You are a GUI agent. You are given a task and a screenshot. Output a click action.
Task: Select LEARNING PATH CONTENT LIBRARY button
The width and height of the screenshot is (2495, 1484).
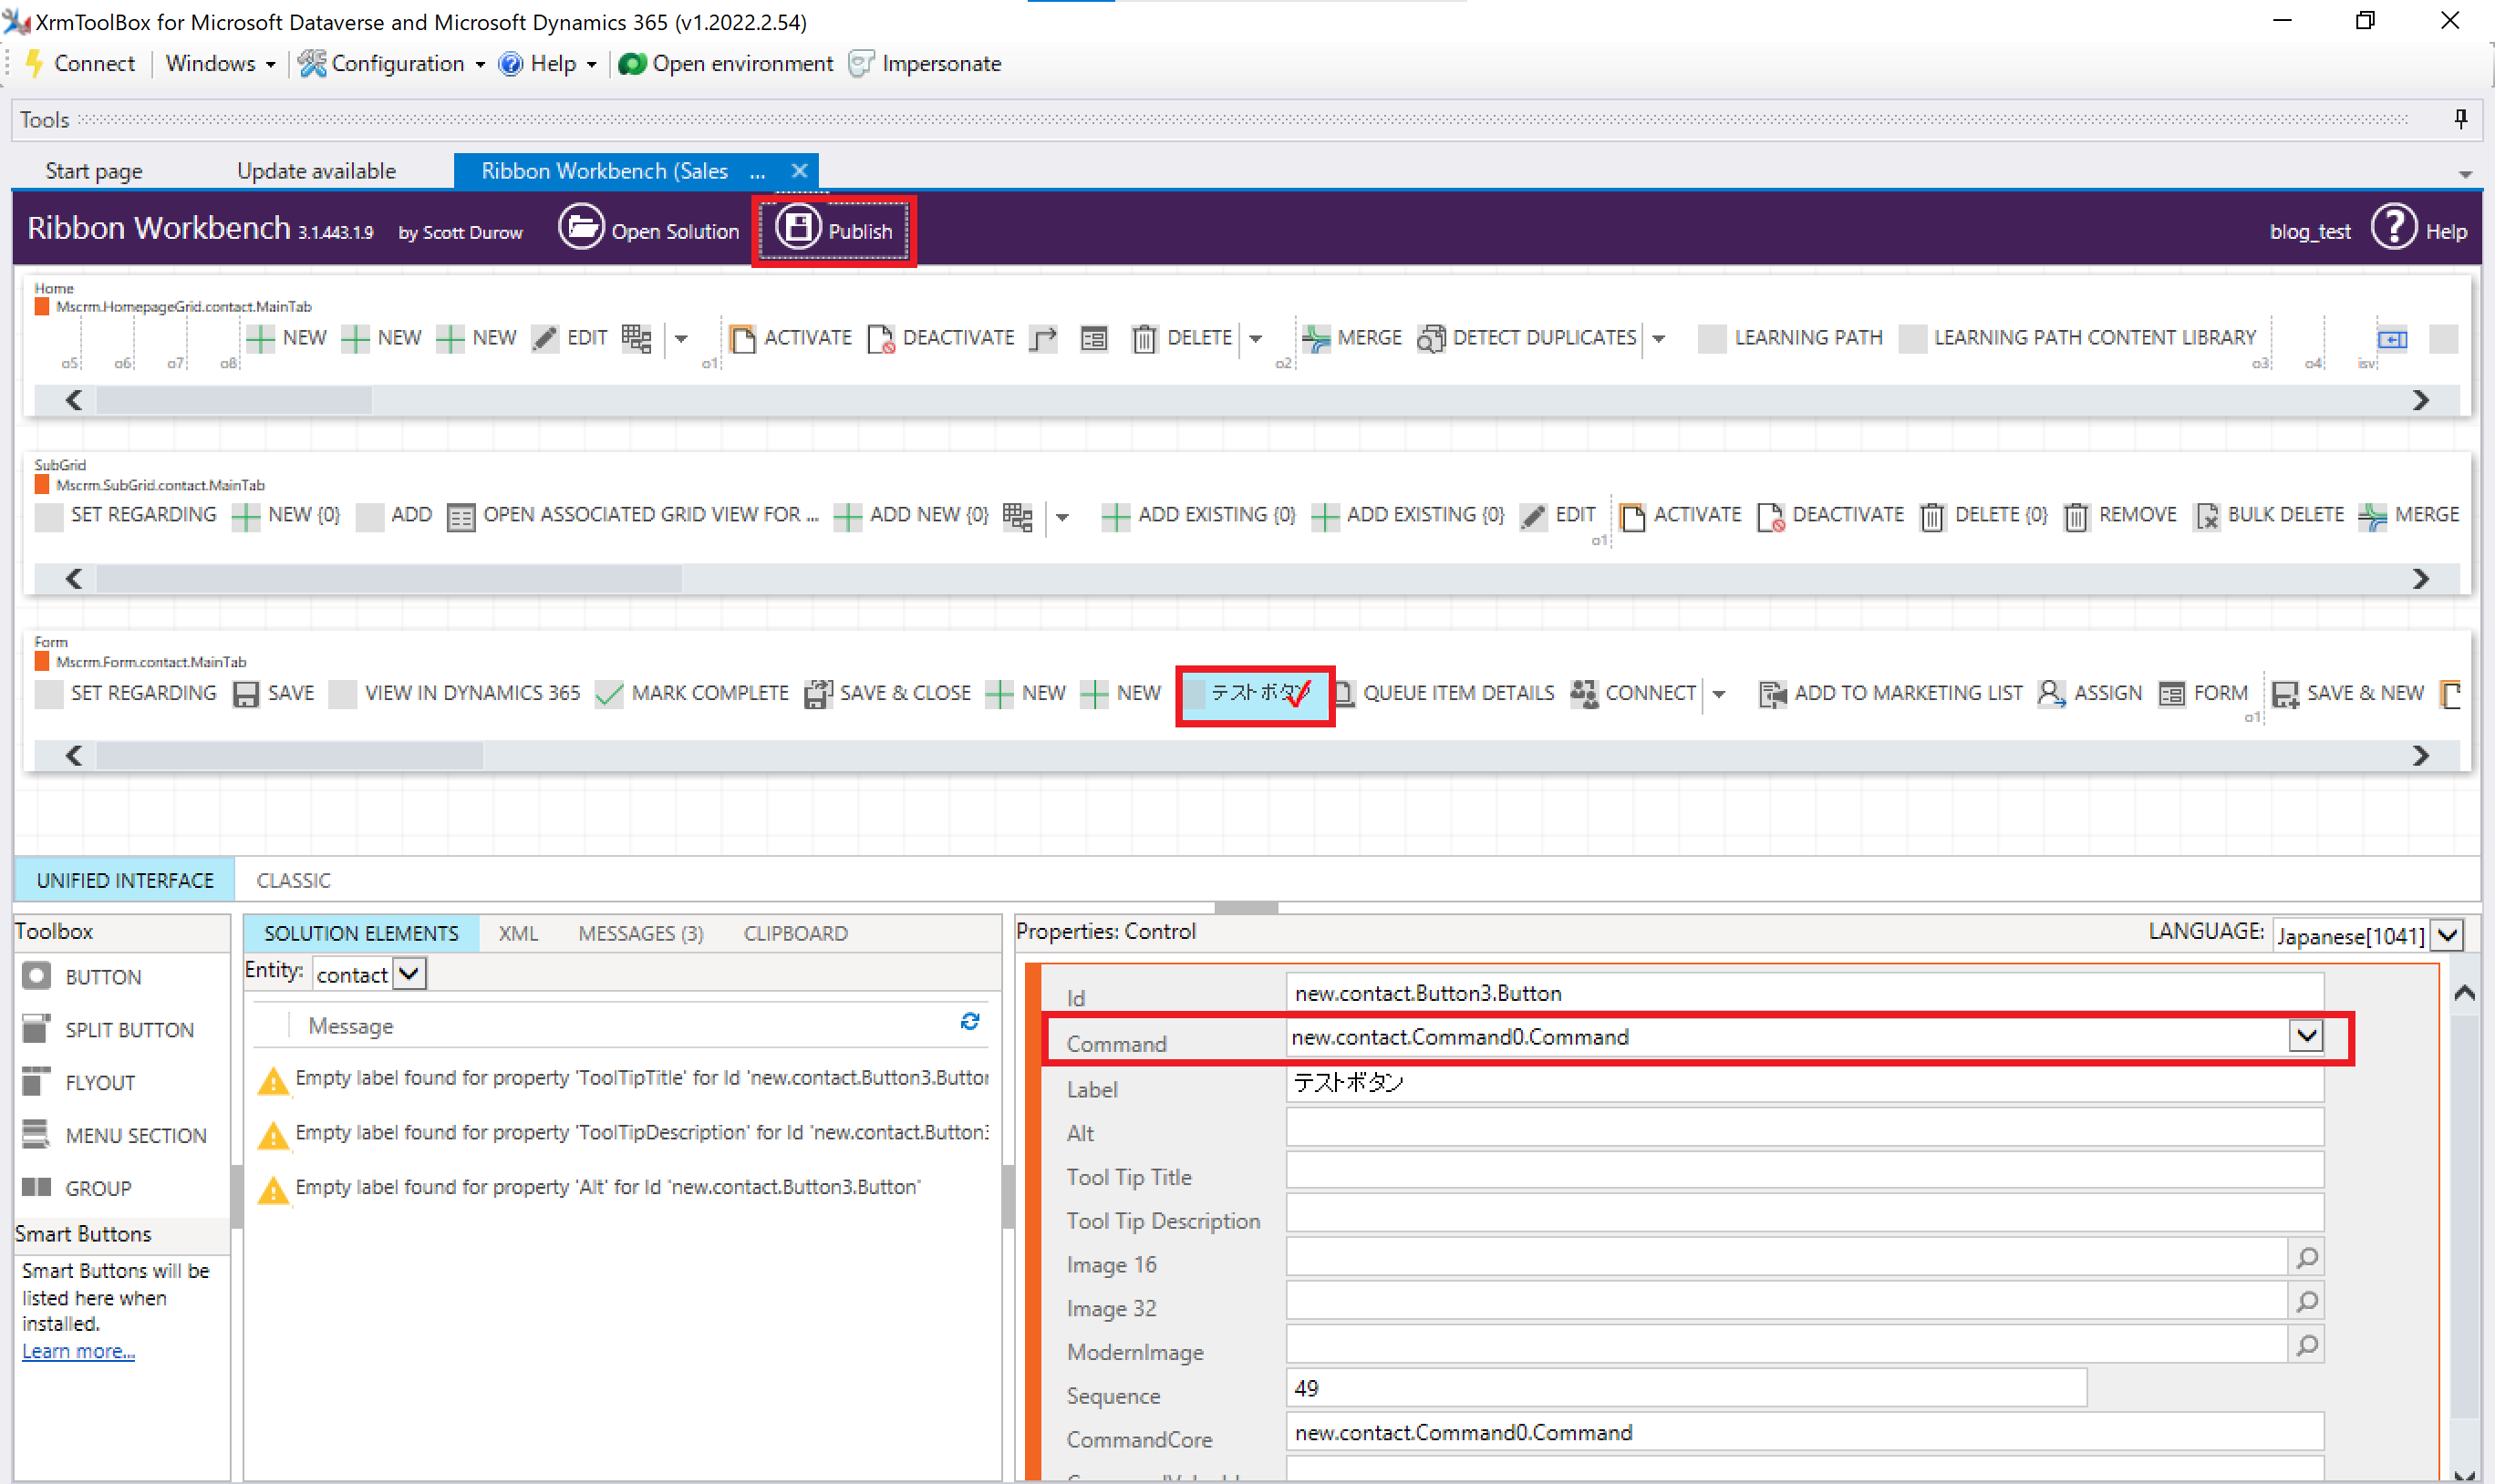click(2078, 338)
